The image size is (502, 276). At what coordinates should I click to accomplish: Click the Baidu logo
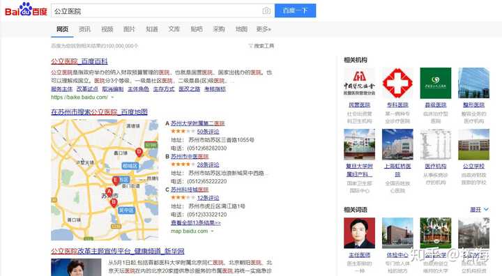[x=26, y=10]
